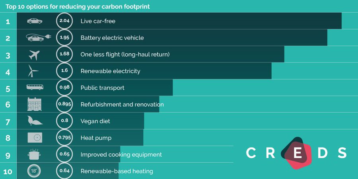Viewport: 358px width, 179px height.
Task: Click the 1.95 value circle
Action: point(64,37)
